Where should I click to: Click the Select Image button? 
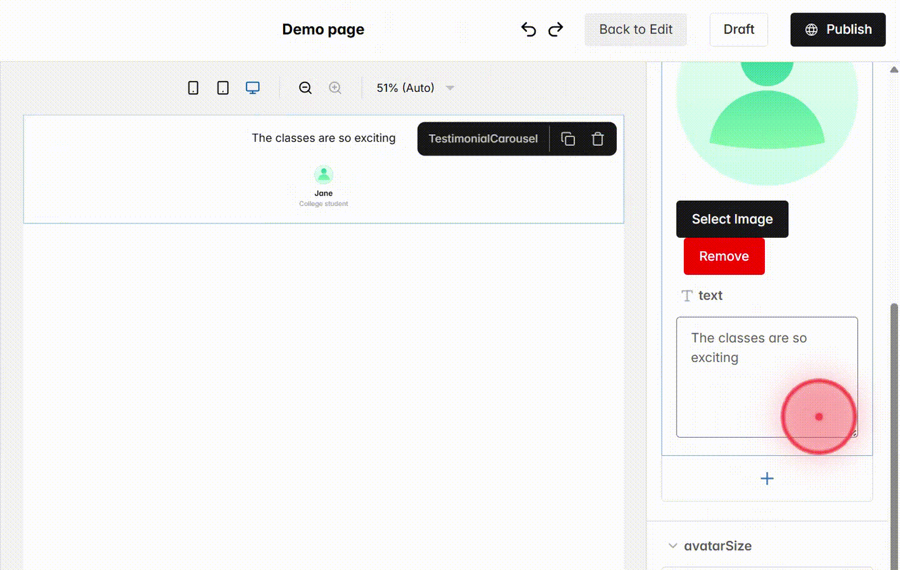[732, 219]
